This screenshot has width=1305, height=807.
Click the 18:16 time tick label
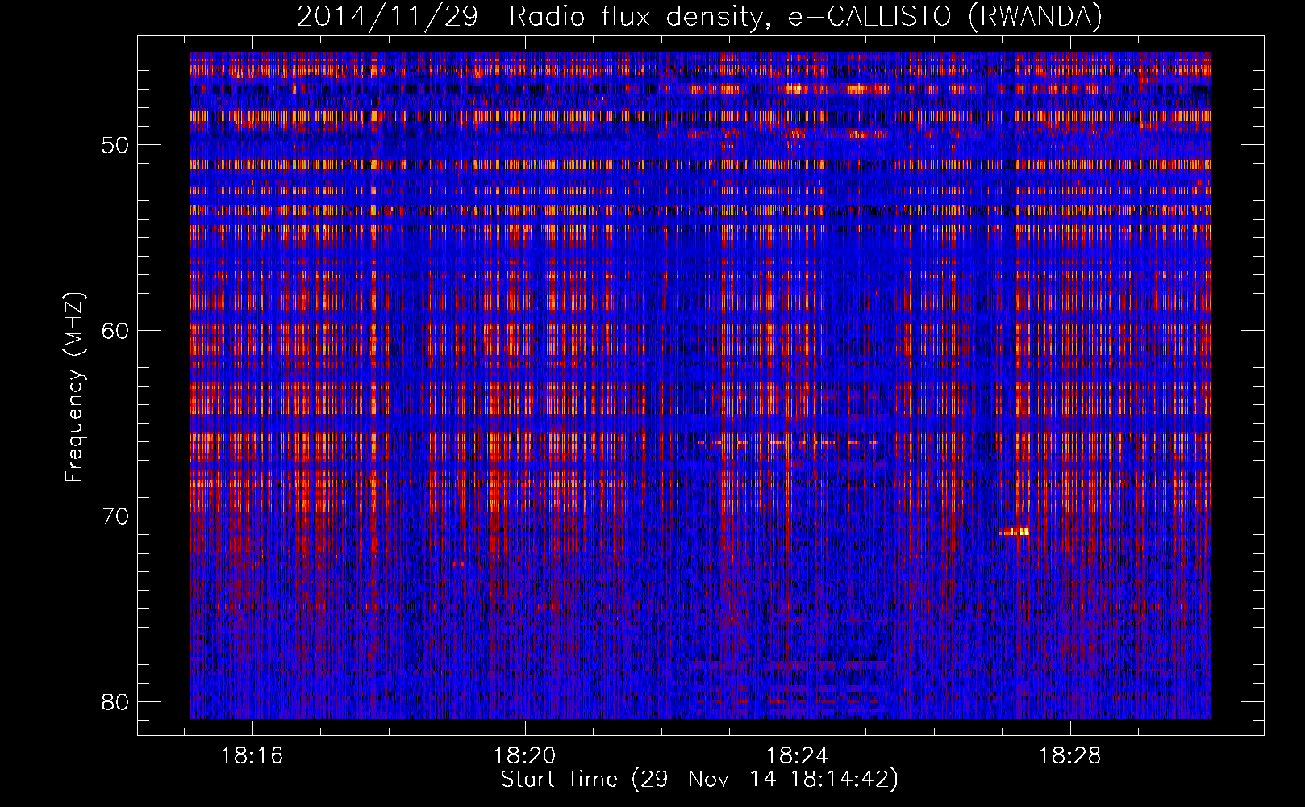click(x=252, y=756)
